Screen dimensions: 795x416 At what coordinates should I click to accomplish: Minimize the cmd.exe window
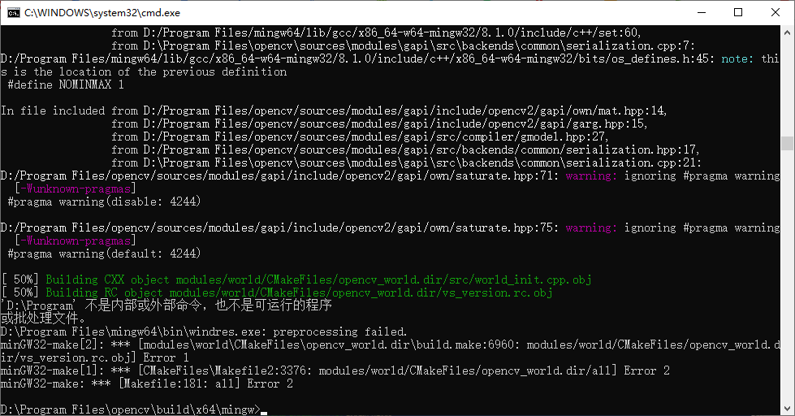click(702, 13)
